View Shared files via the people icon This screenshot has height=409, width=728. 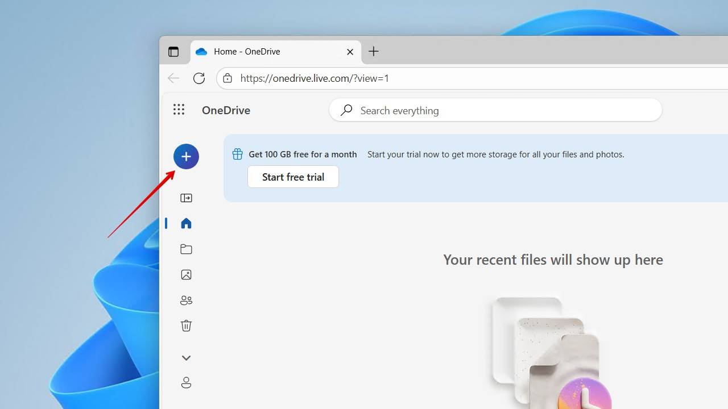click(x=186, y=300)
